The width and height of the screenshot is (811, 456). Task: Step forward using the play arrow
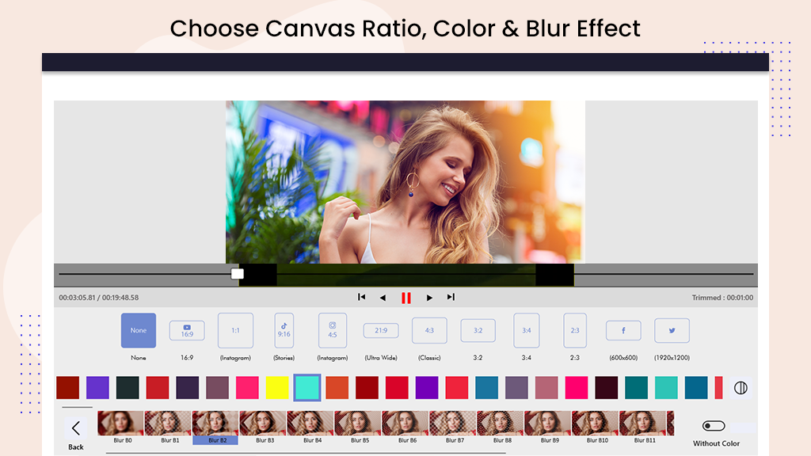click(x=429, y=298)
